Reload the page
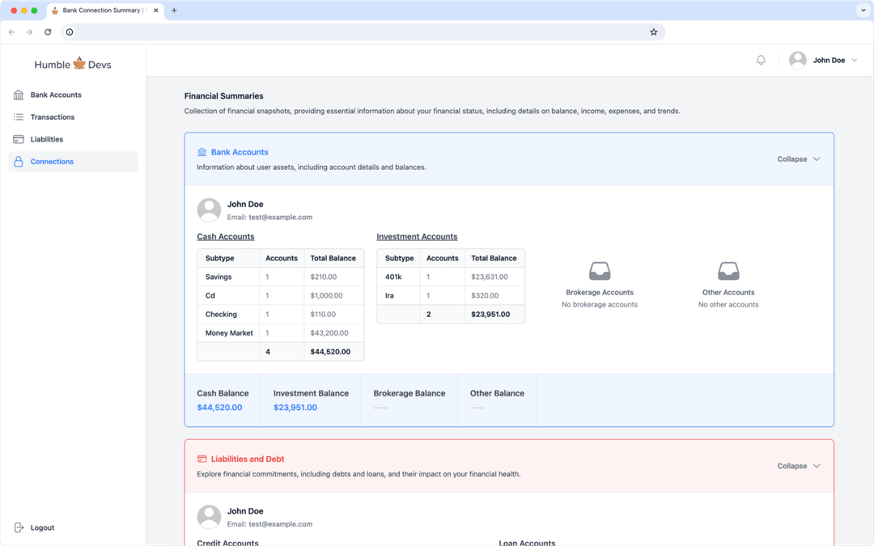This screenshot has width=874, height=546. click(x=47, y=32)
